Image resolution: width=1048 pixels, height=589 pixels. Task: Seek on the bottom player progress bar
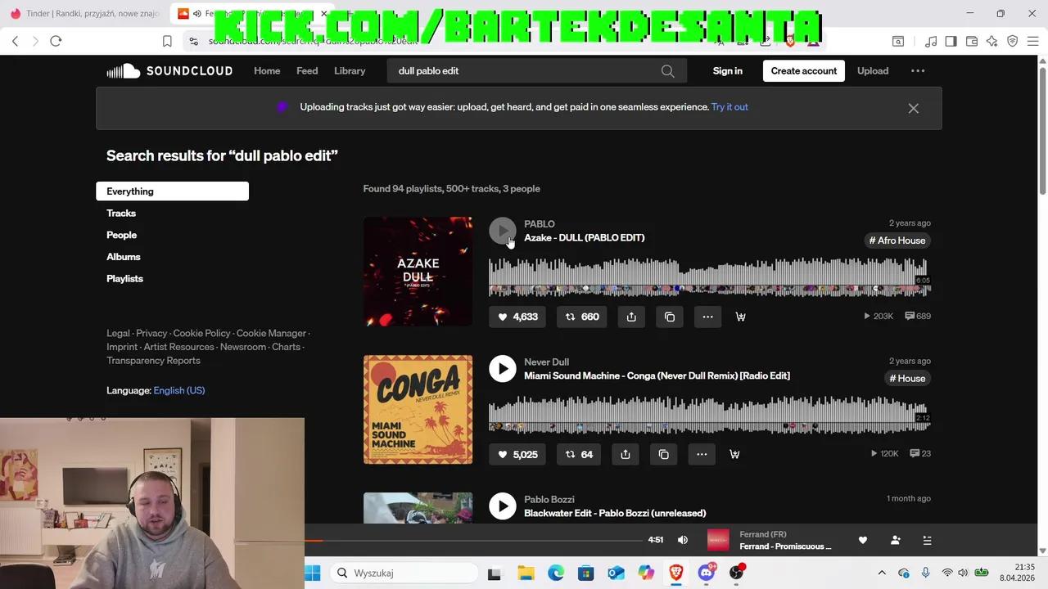473,541
